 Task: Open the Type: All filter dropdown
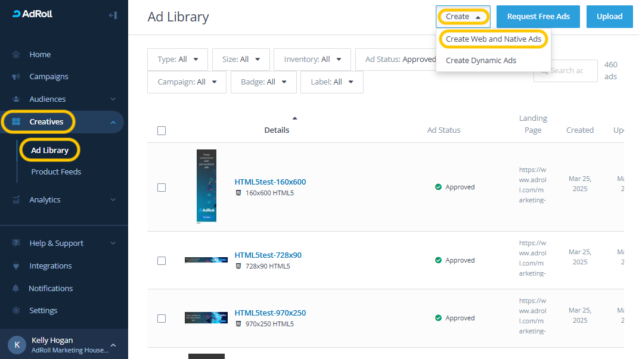(x=177, y=60)
